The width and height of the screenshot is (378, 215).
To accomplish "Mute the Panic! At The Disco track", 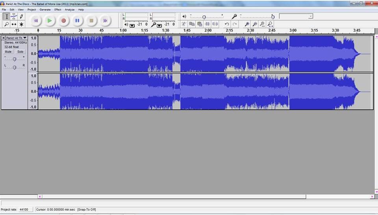I will (8, 52).
